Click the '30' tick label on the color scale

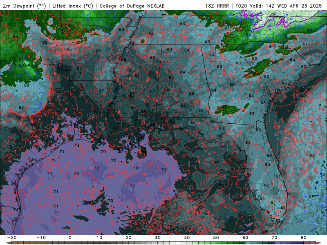coord(158,238)
